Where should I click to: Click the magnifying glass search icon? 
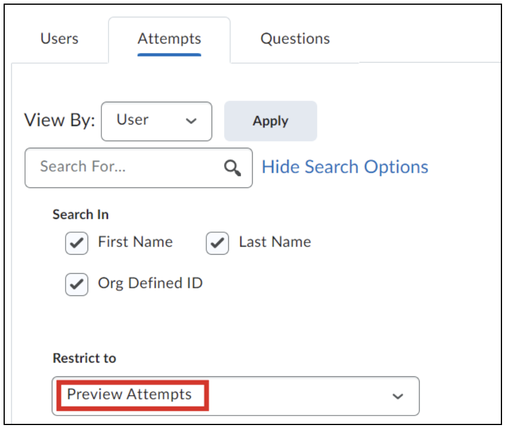click(x=233, y=168)
